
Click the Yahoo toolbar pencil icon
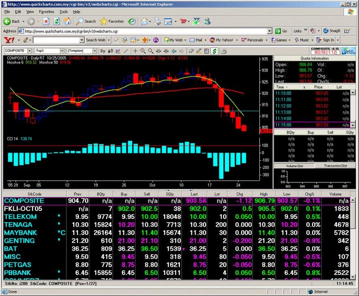pyautogui.click(x=25, y=40)
